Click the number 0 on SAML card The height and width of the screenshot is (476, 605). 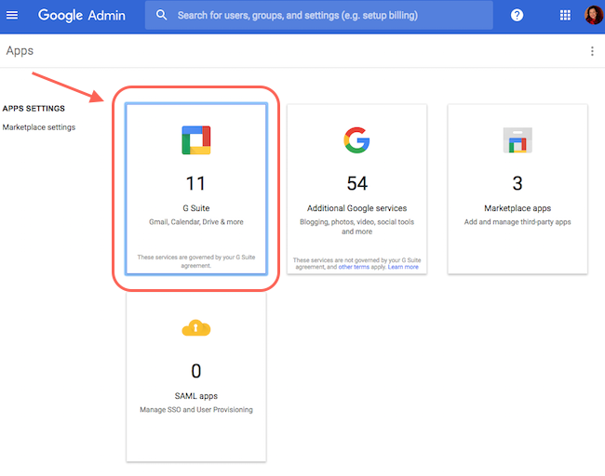pos(196,371)
